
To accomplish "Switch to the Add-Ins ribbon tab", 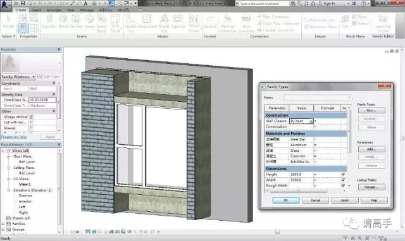I will pos(106,10).
